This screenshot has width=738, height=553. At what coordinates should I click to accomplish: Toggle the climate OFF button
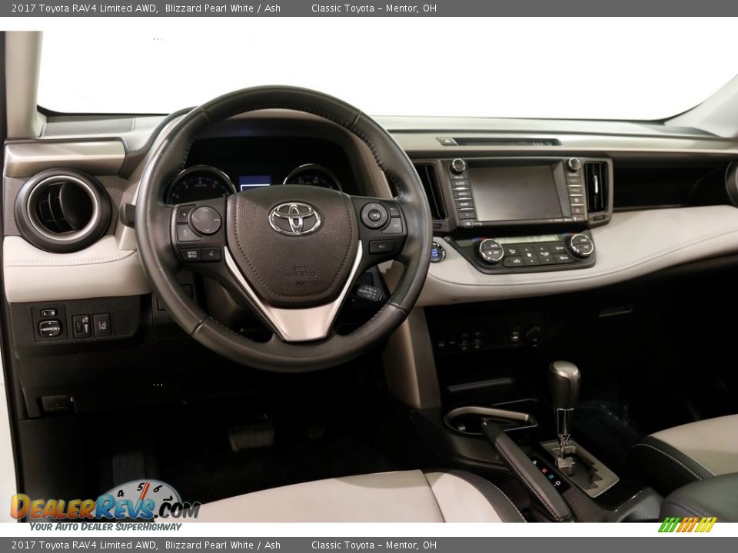click(495, 253)
